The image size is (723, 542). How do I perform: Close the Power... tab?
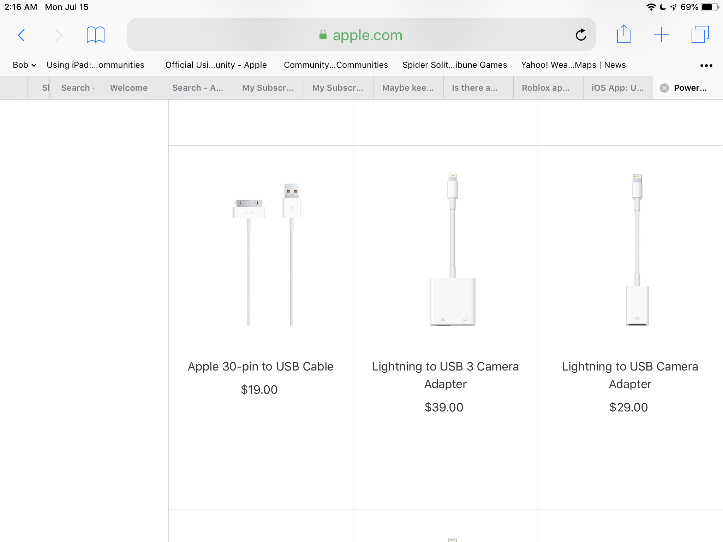[x=664, y=88]
